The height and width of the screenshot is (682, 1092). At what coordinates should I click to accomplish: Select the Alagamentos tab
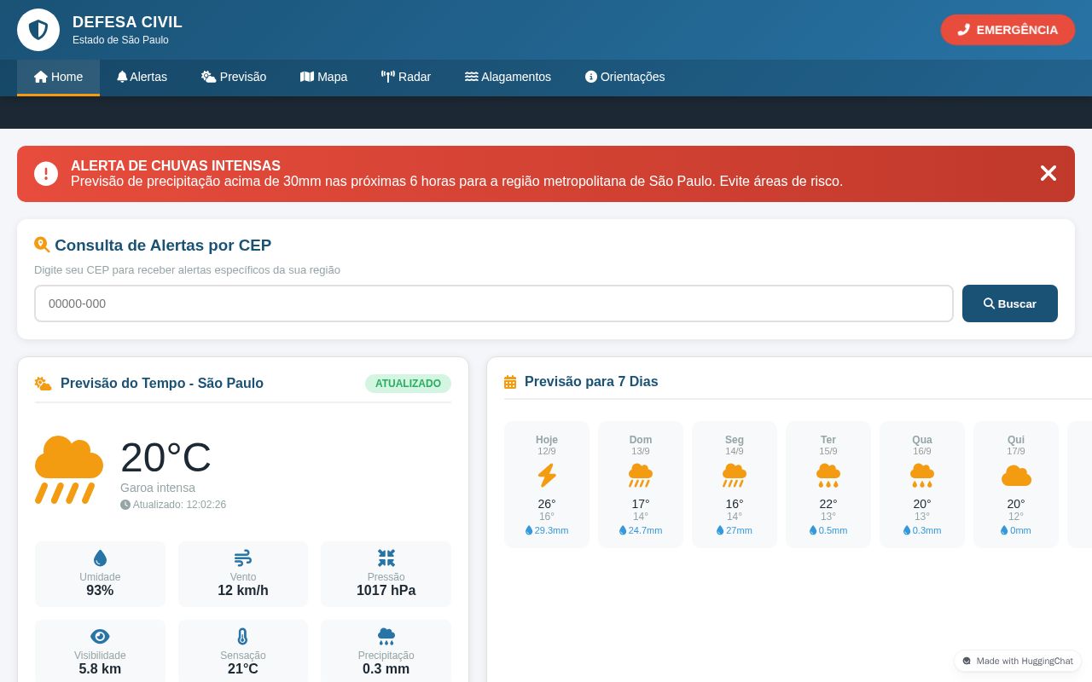pyautogui.click(x=508, y=77)
